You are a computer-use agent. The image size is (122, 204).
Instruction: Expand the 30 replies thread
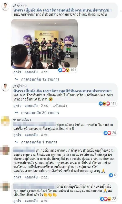tap(40, 113)
